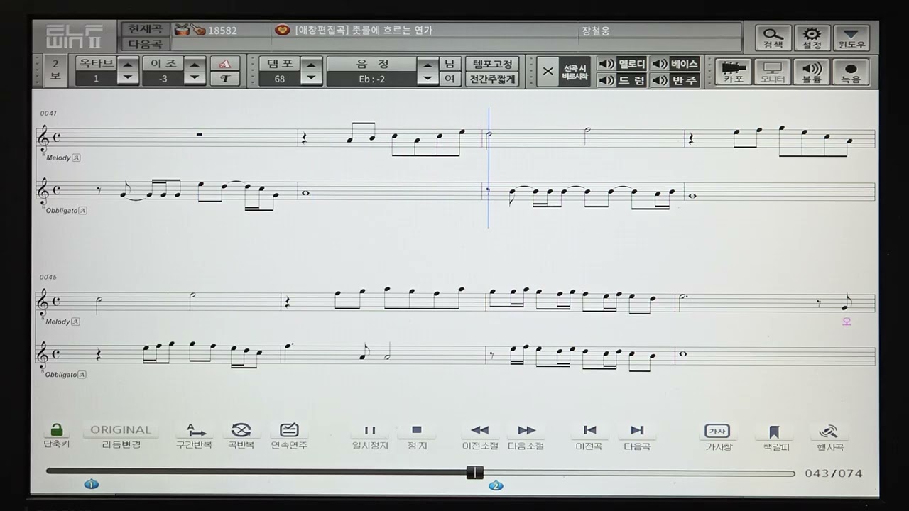Open the 볼륨 volume control
The image size is (909, 511).
(x=812, y=72)
